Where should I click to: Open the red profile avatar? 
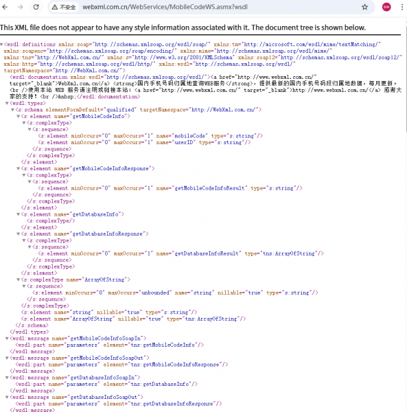click(386, 7)
